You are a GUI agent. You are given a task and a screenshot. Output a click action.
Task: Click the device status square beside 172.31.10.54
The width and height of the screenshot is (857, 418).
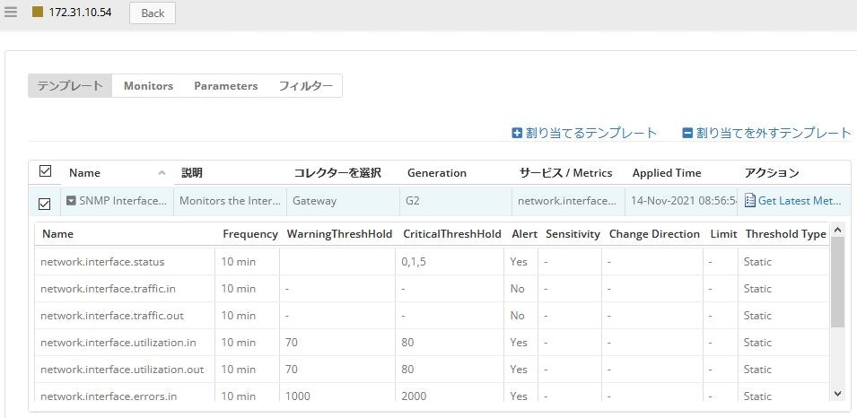tap(38, 12)
